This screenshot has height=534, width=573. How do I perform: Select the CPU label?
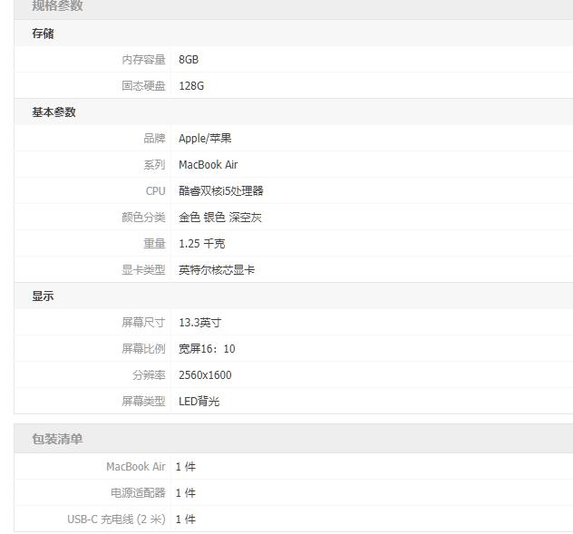point(155,190)
